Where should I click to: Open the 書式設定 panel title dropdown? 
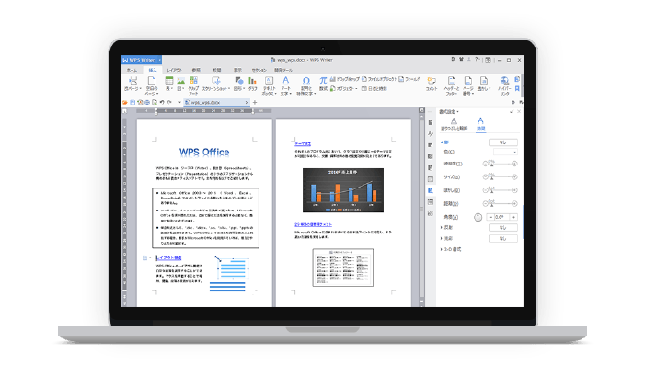[x=449, y=112]
